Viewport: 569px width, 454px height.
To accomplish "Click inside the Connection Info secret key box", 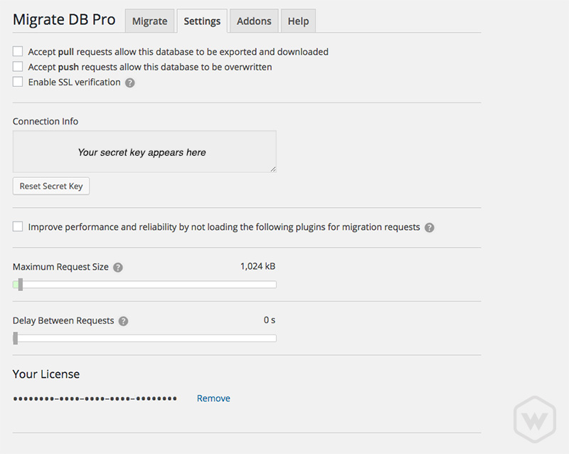I will click(x=144, y=152).
